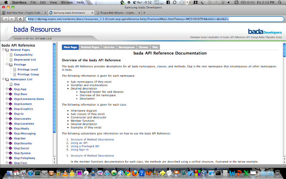286x179 pixels.
Task: Open the Migration Guide header link
Action: pyautogui.click(x=274, y=37)
